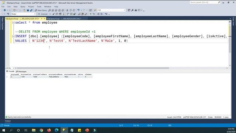Click the Cut (scissors) icon
The height and width of the screenshot is (133, 236).
[67, 10]
